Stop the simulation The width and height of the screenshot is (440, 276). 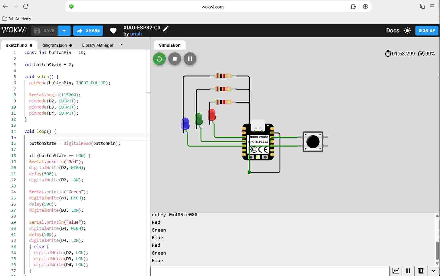tap(175, 59)
